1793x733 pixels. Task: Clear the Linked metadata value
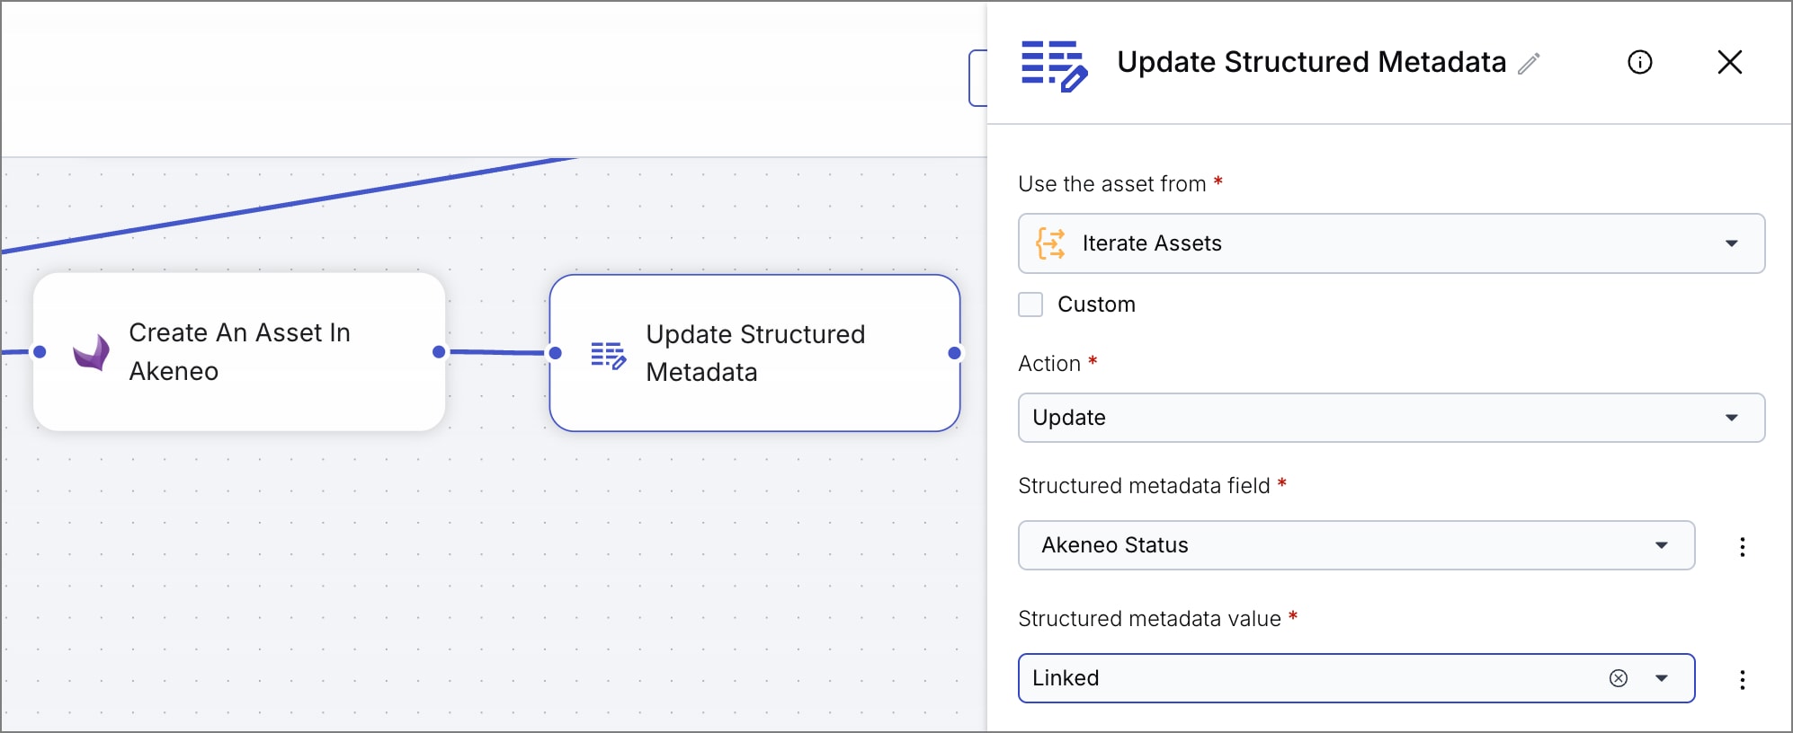tap(1619, 678)
